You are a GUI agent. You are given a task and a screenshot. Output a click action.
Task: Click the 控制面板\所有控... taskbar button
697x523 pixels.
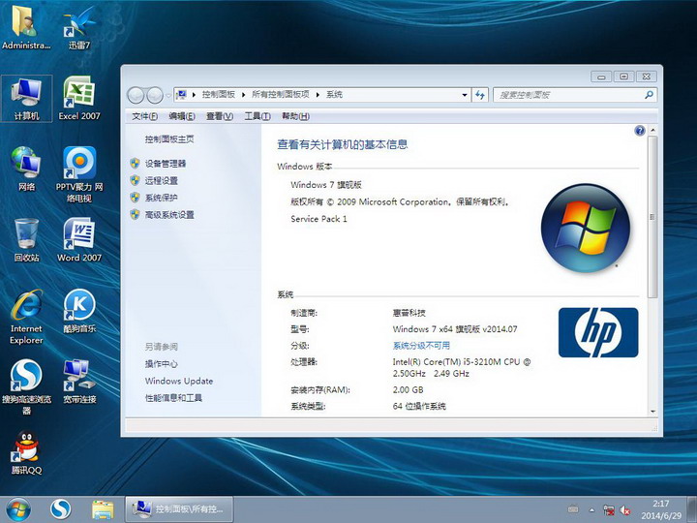tap(179, 509)
